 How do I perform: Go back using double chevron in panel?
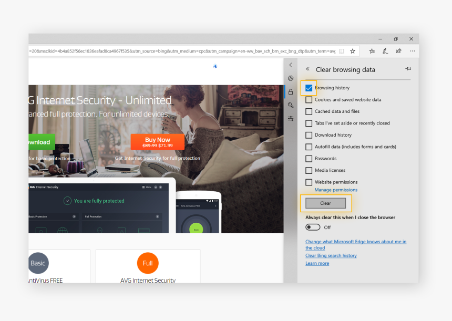tap(307, 69)
